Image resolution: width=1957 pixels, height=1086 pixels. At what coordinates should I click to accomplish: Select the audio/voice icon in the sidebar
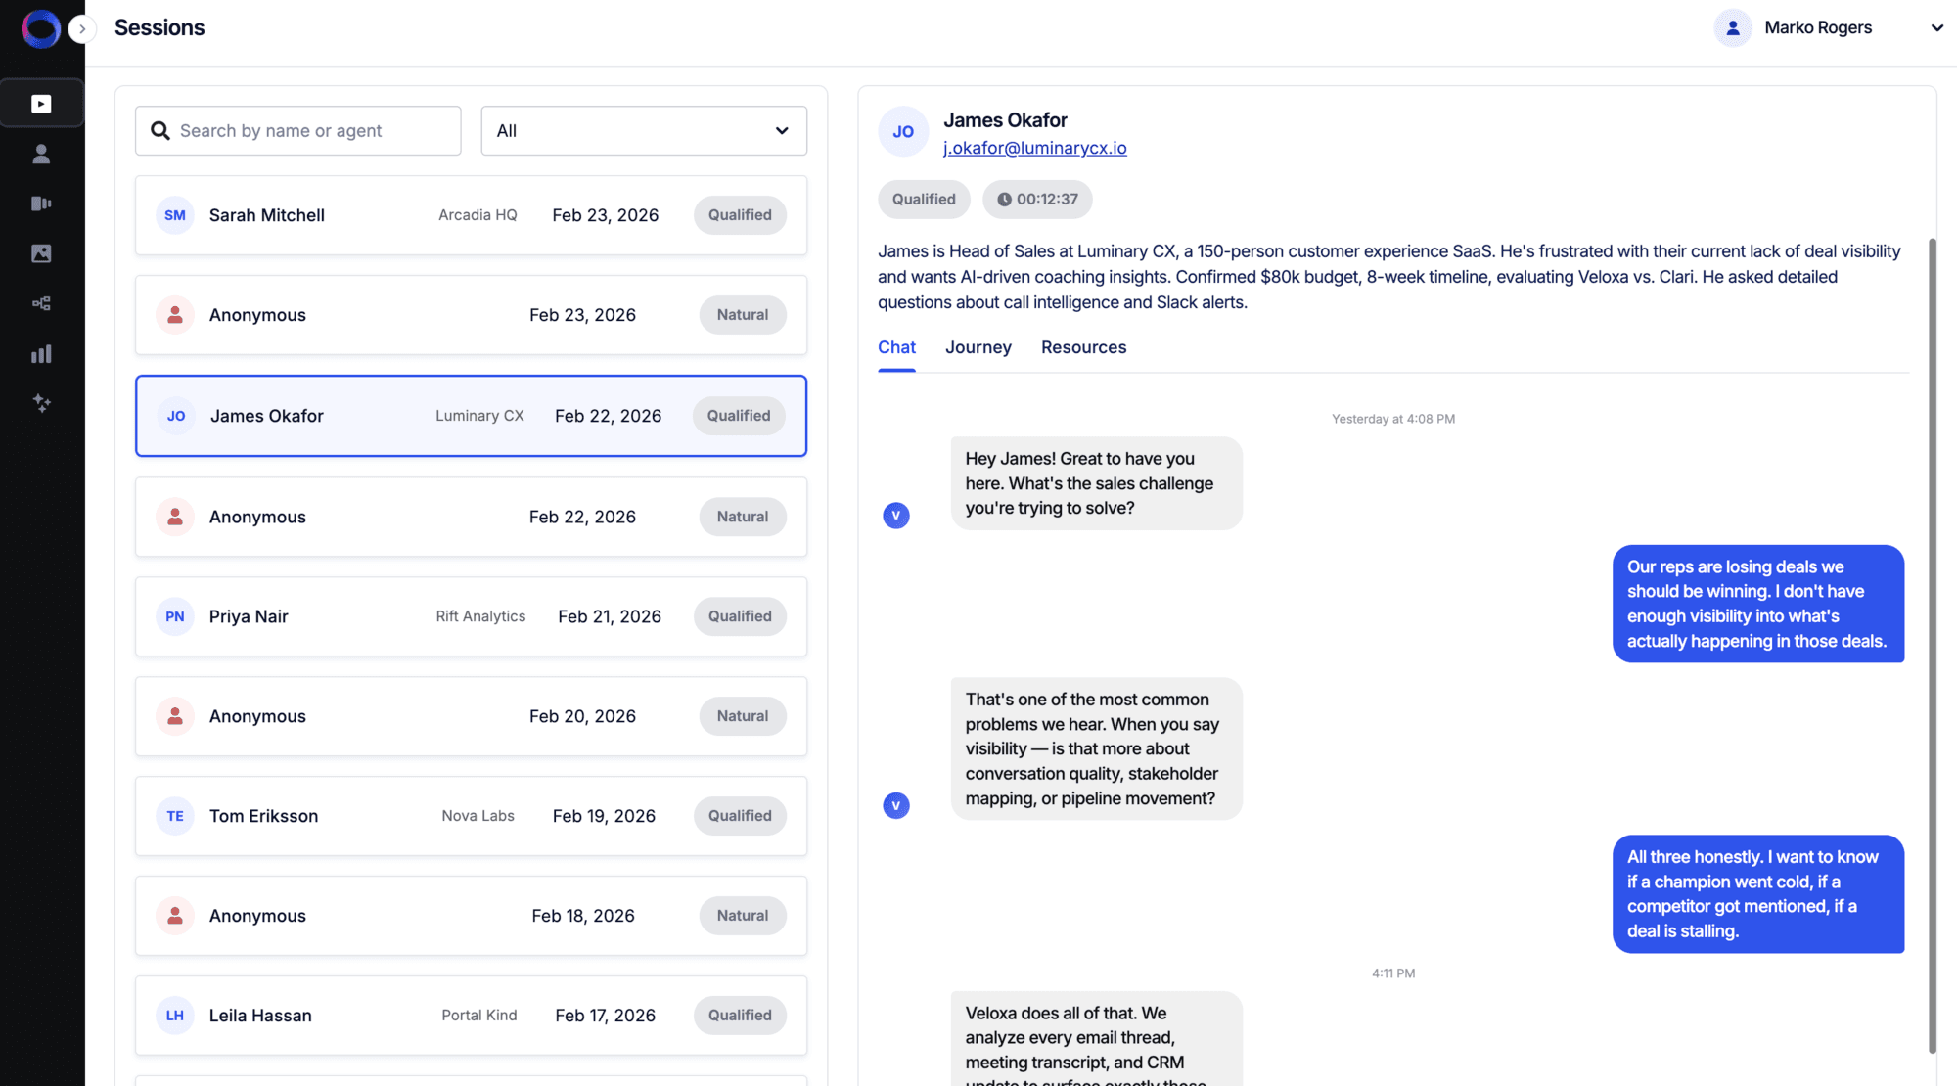[41, 203]
